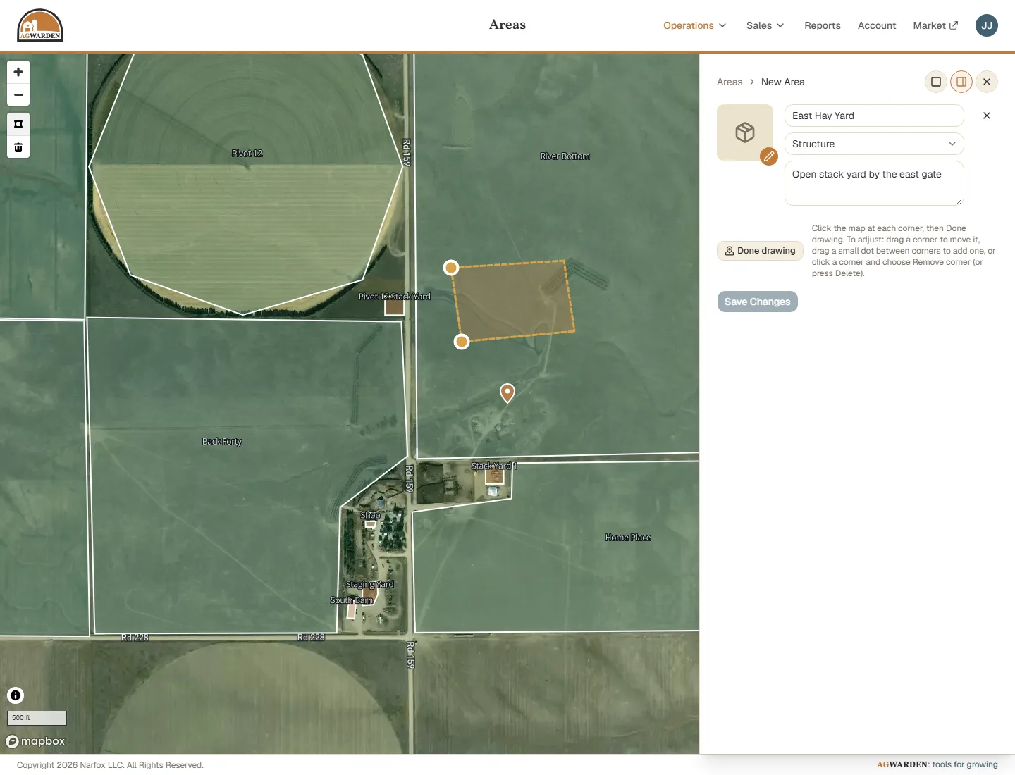This screenshot has width=1015, height=775.
Task: Click the Home Place map label
Action: click(628, 538)
